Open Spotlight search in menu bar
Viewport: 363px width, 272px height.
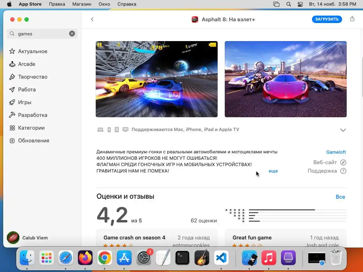289,4
